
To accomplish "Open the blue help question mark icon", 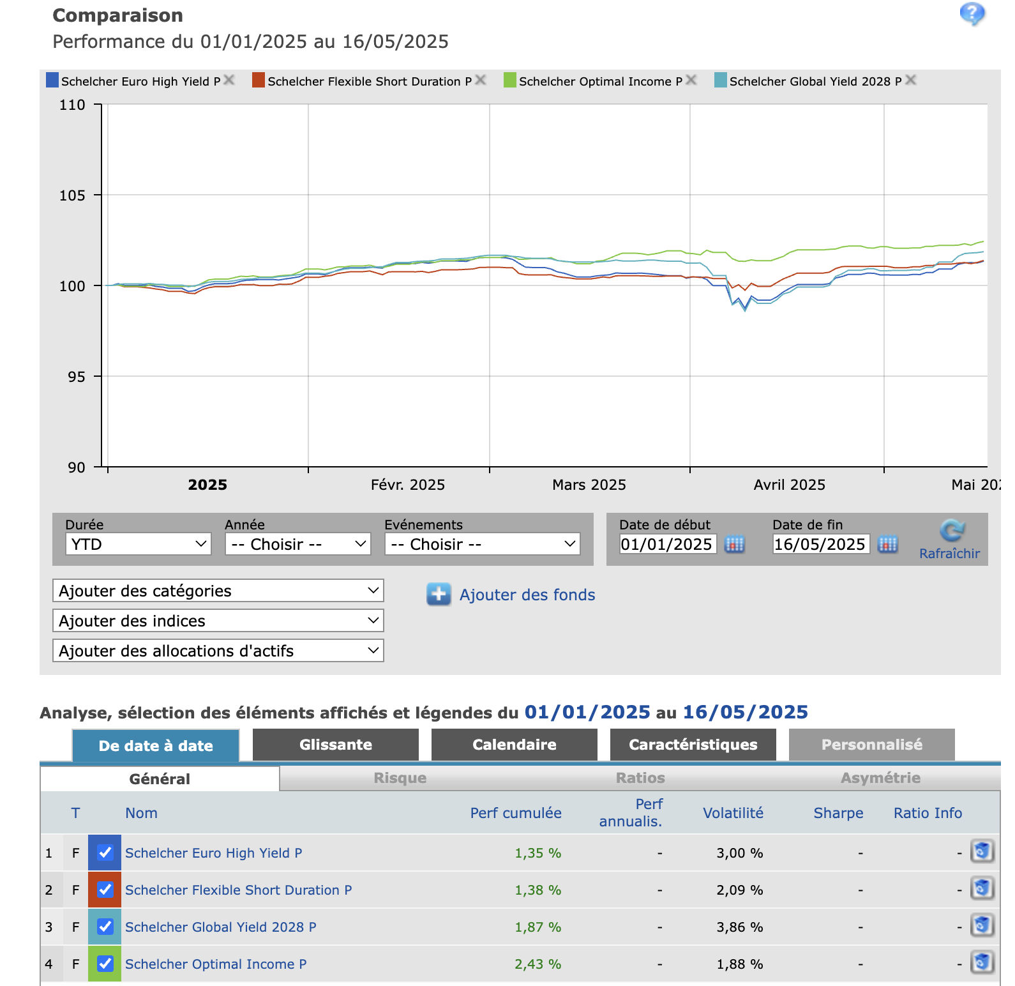I will (972, 13).
